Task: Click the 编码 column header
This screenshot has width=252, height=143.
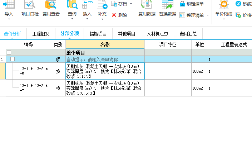Action: point(29,44)
